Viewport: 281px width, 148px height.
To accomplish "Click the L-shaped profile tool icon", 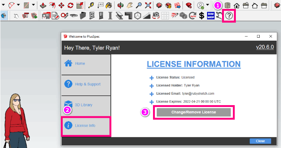I will click(x=128, y=16).
